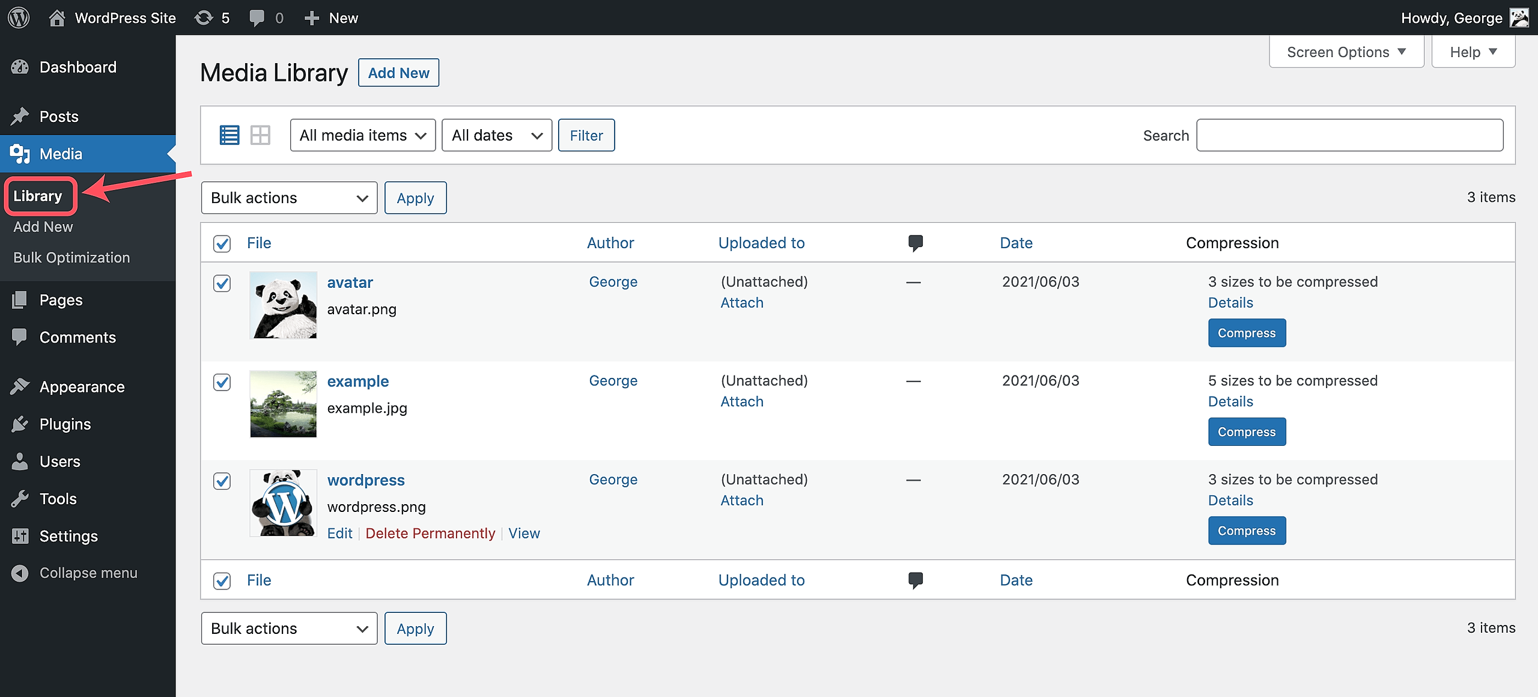Switch to grid view icon
The image size is (1538, 697).
point(260,135)
